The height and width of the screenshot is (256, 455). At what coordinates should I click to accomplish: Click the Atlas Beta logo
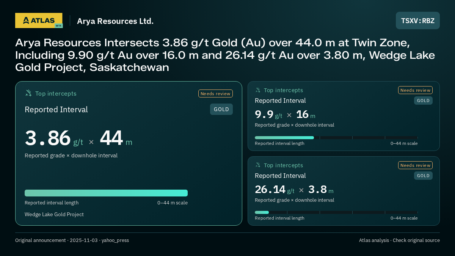[39, 20]
